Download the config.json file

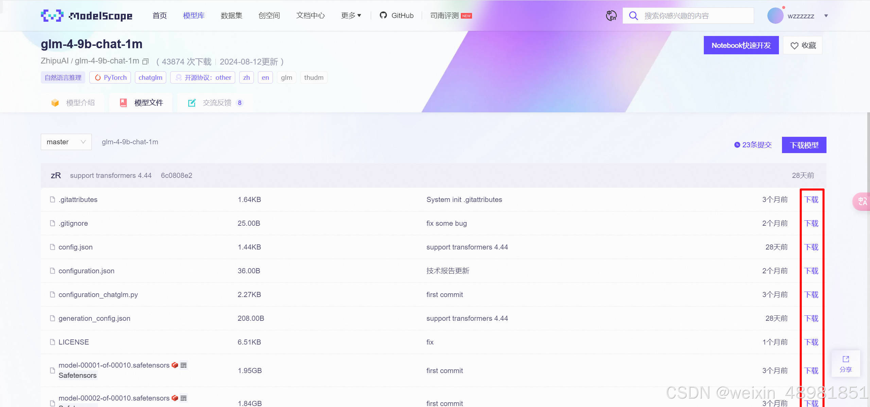[811, 247]
